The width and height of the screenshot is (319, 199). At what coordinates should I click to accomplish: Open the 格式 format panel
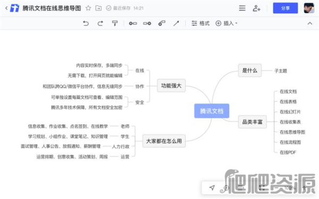pos(200,23)
